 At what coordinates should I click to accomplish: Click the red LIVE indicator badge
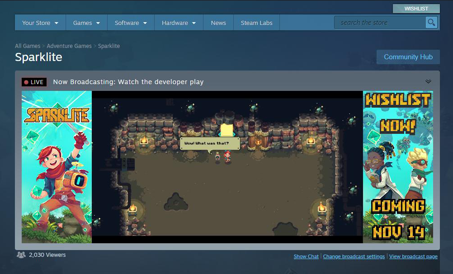click(34, 82)
